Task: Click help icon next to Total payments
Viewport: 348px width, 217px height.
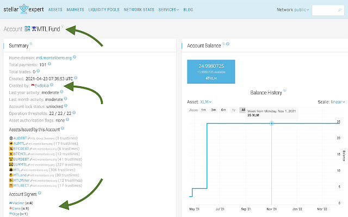Action: click(49, 64)
